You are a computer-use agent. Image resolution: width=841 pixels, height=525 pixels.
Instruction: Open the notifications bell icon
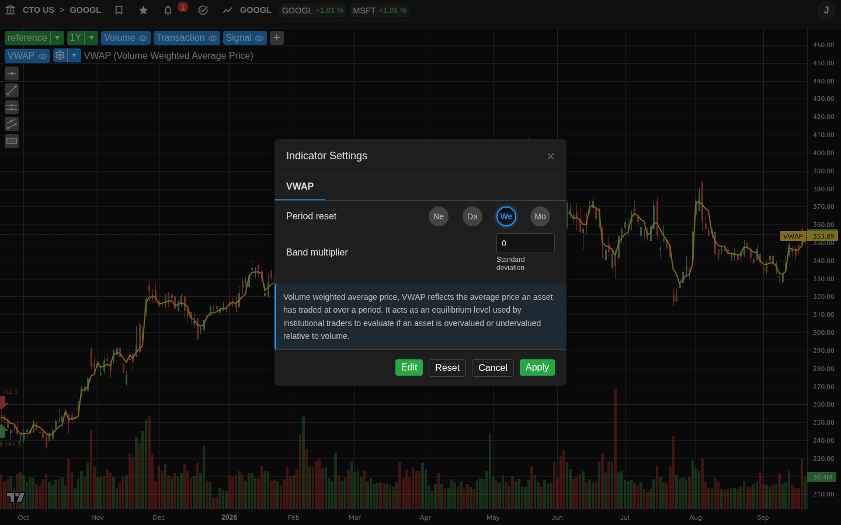pyautogui.click(x=168, y=10)
